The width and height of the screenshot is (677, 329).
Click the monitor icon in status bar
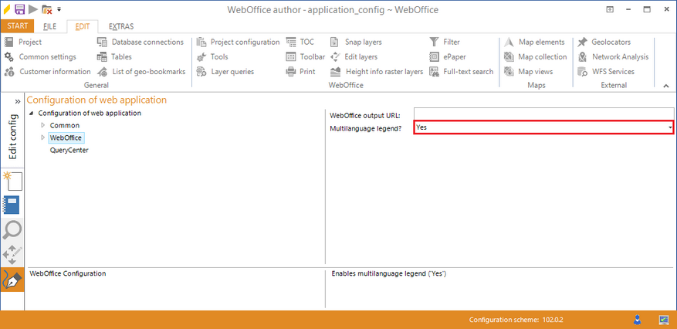(x=664, y=320)
